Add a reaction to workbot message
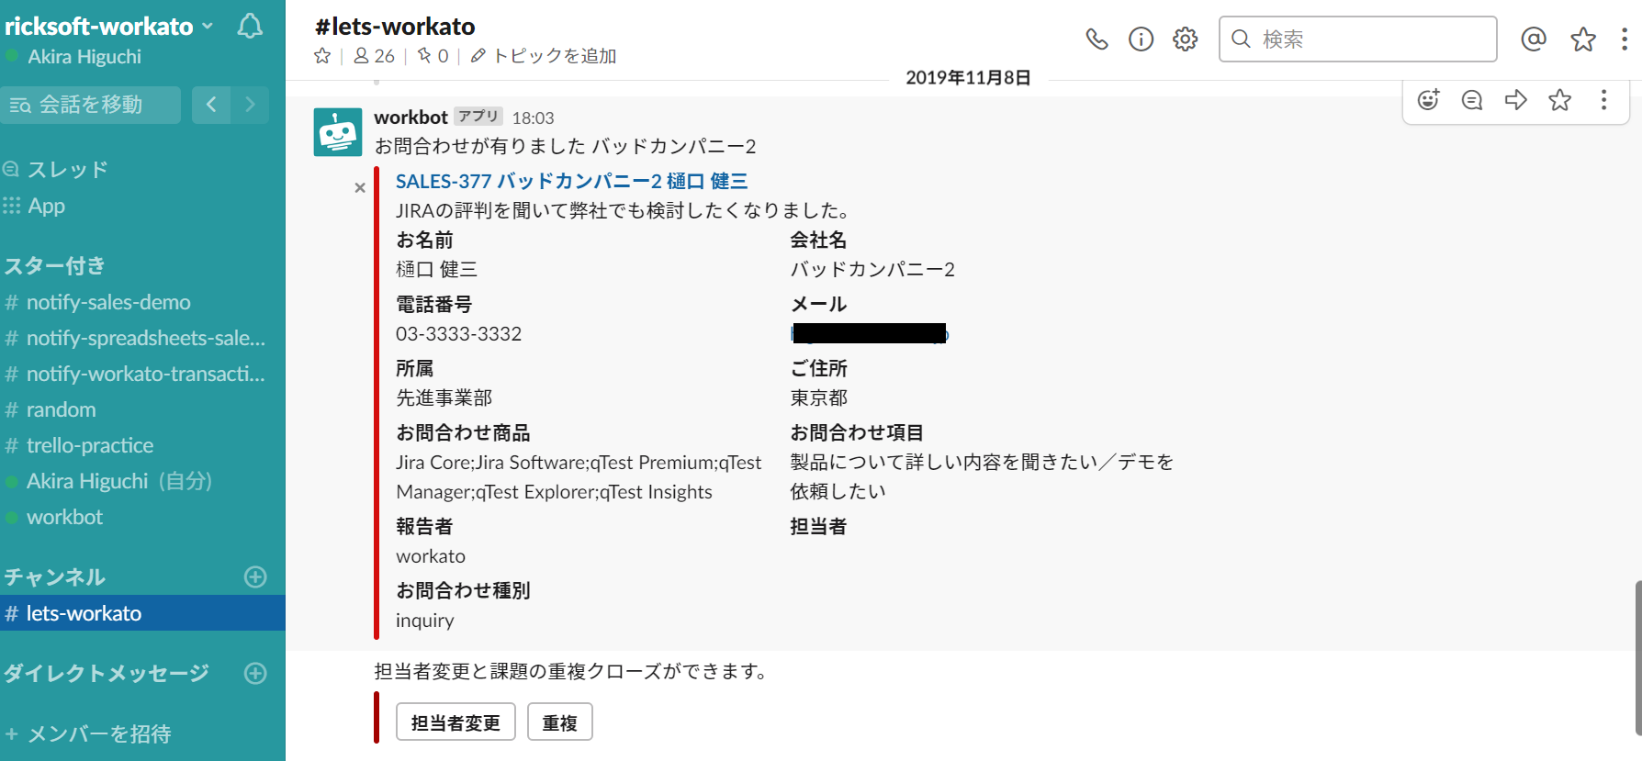This screenshot has height=761, width=1642. (x=1428, y=100)
